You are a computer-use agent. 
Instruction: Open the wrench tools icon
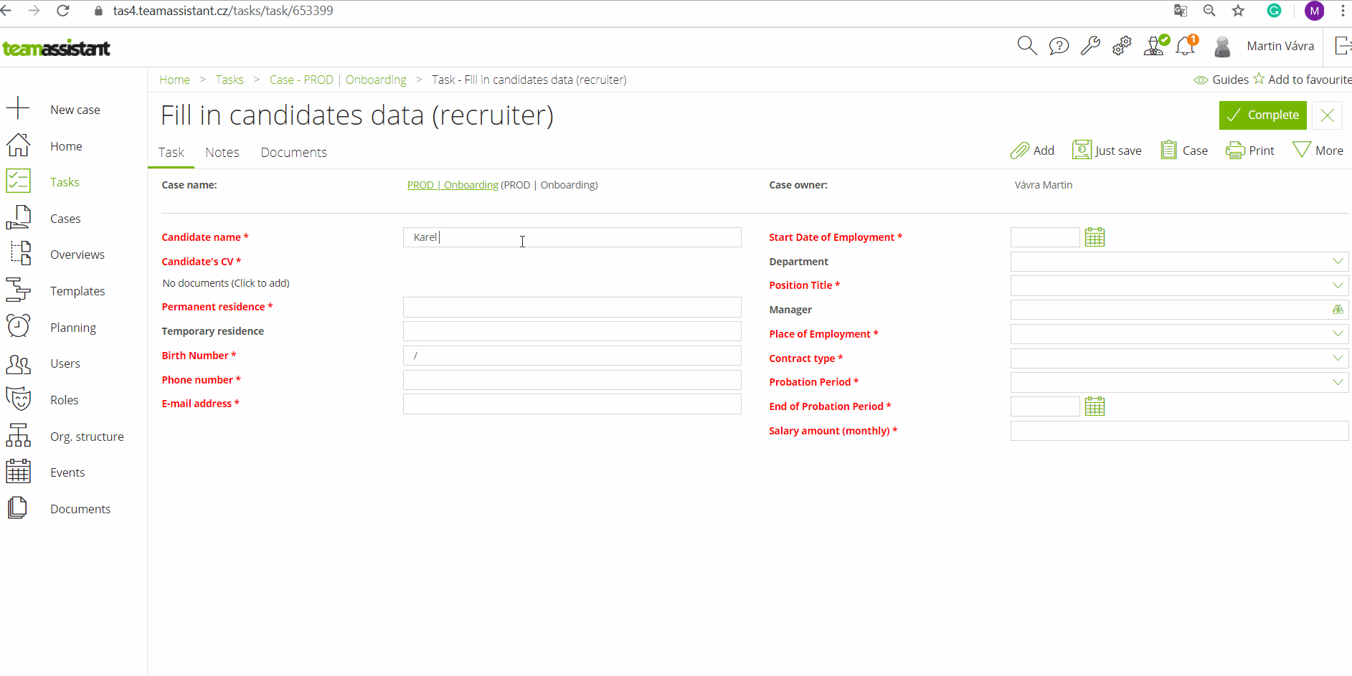pyautogui.click(x=1090, y=46)
